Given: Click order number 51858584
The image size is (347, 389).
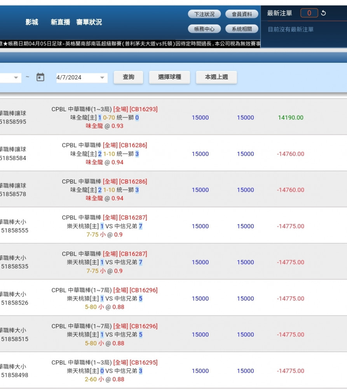Looking at the screenshot, I should (x=13, y=158).
